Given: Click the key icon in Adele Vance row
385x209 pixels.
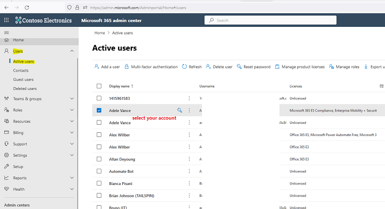Looking at the screenshot, I should click(180, 110).
